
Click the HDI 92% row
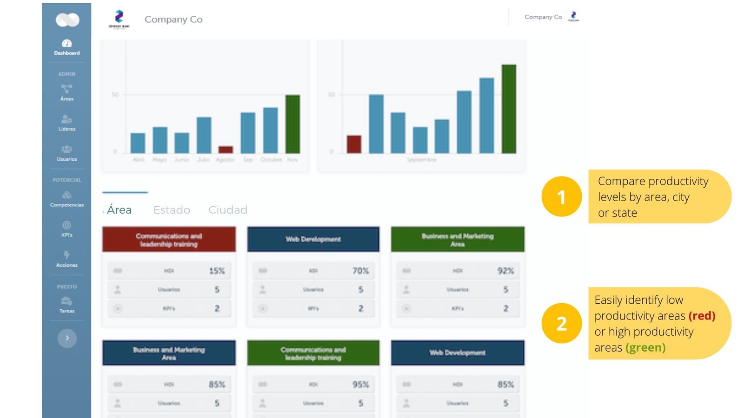click(x=458, y=271)
